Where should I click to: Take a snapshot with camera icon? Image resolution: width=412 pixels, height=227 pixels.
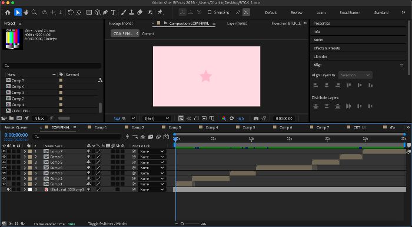point(256,118)
